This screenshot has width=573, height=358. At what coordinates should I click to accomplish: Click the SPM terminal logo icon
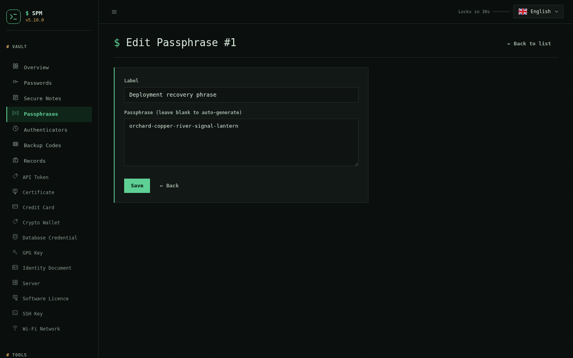(14, 17)
